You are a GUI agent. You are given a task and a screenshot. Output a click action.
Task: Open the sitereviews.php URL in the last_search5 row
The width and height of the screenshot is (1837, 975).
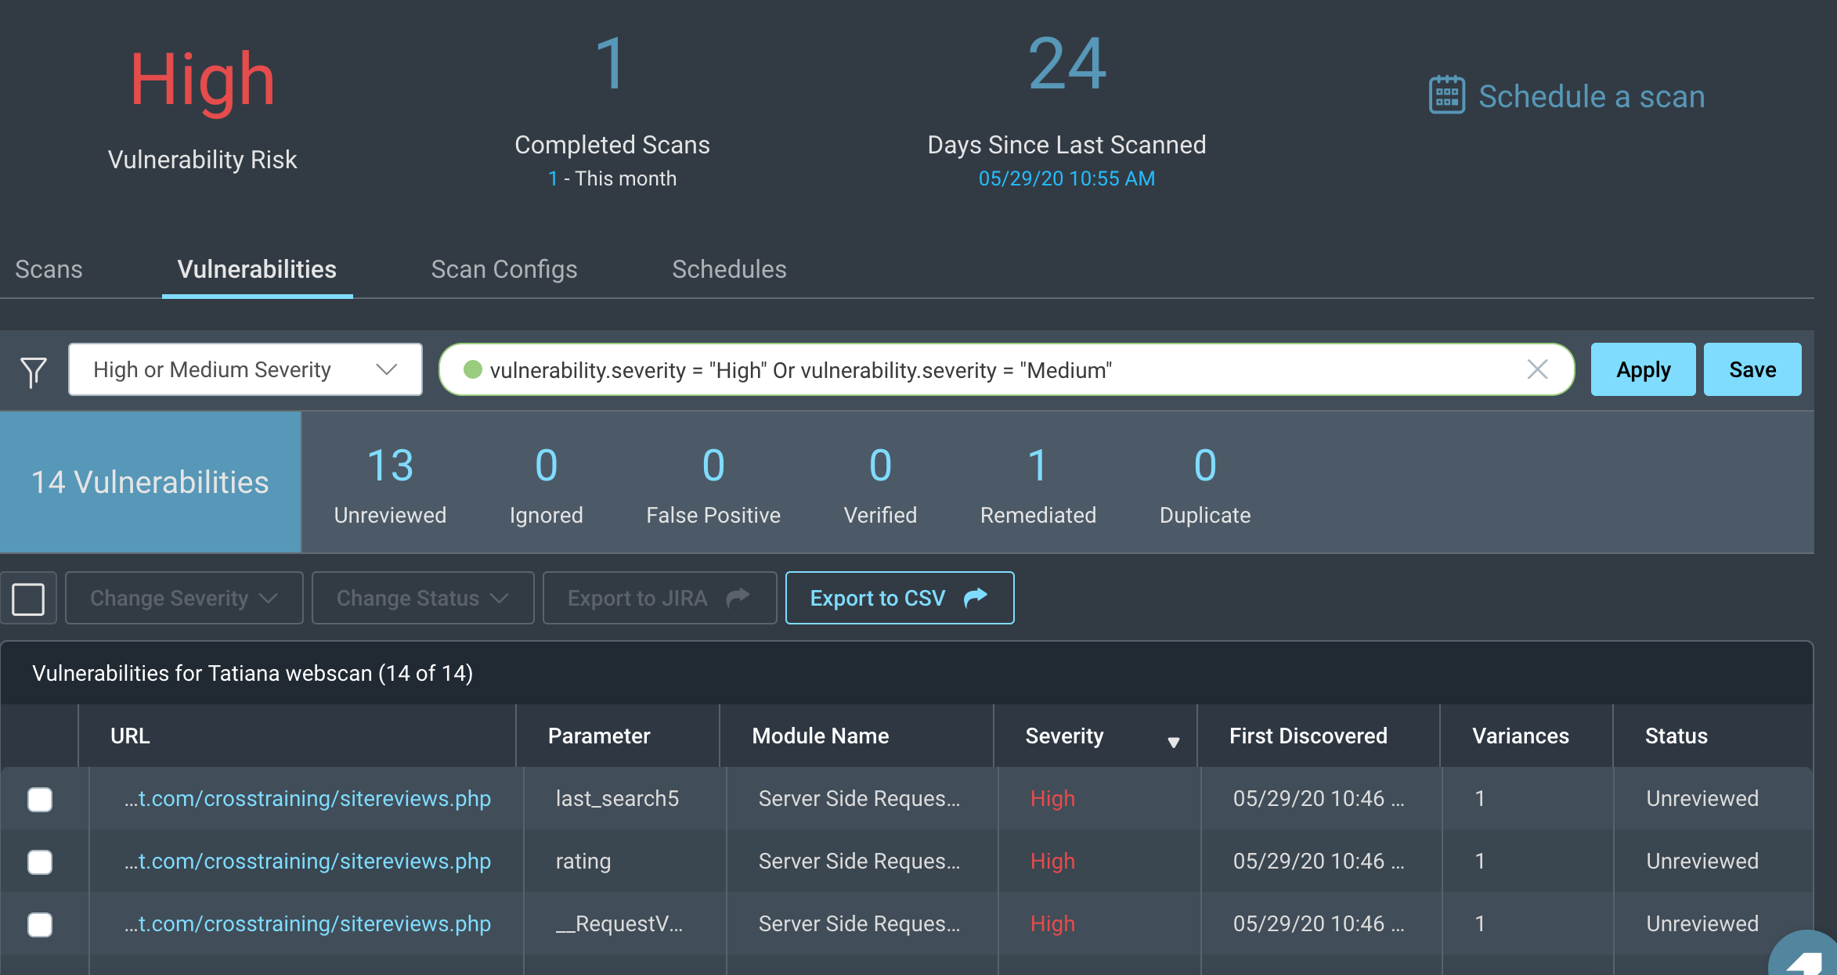[307, 798]
